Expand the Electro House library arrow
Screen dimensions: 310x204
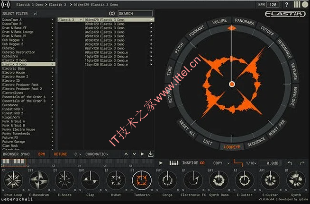[x=53, y=72]
